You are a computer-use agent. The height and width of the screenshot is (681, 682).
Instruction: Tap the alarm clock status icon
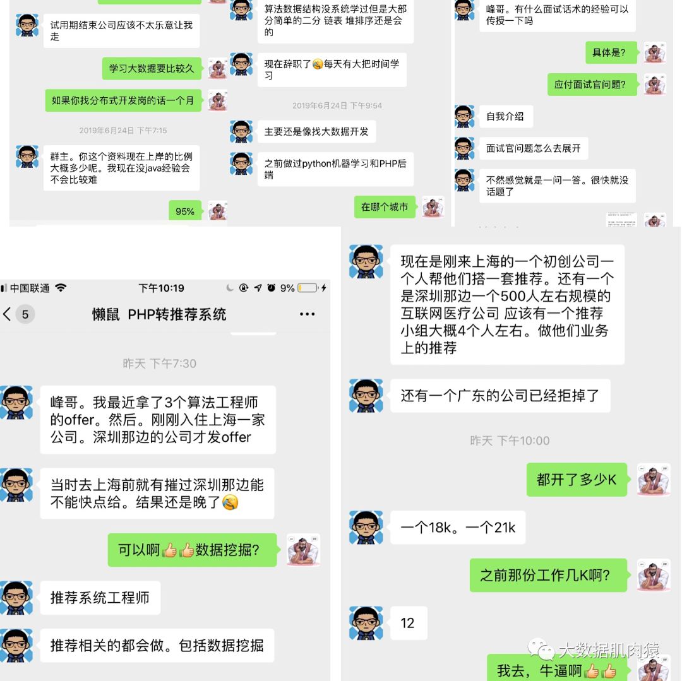click(x=272, y=288)
